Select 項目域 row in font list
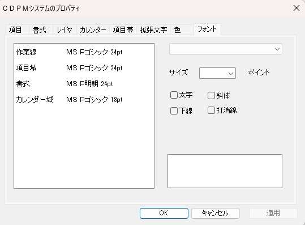The width and height of the screenshot is (305, 225). coord(84,68)
